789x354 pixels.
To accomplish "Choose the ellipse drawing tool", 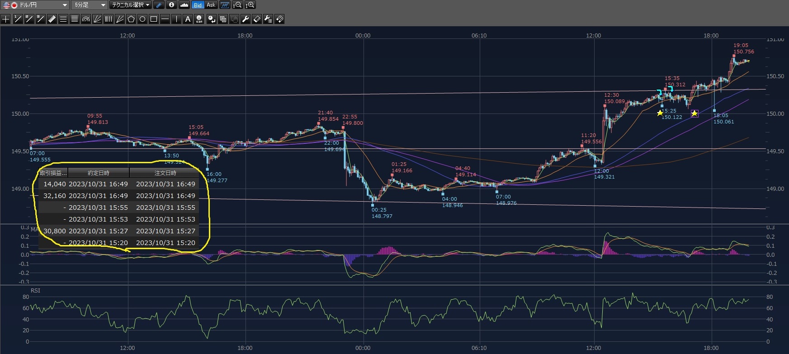I will click(142, 19).
